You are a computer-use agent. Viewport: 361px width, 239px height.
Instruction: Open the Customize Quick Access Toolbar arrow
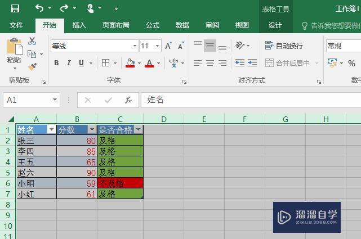pyautogui.click(x=116, y=8)
